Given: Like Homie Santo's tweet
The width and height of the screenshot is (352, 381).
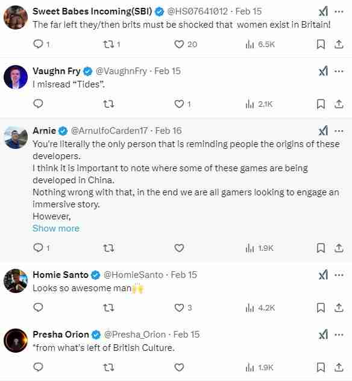Looking at the screenshot, I should pos(179,307).
